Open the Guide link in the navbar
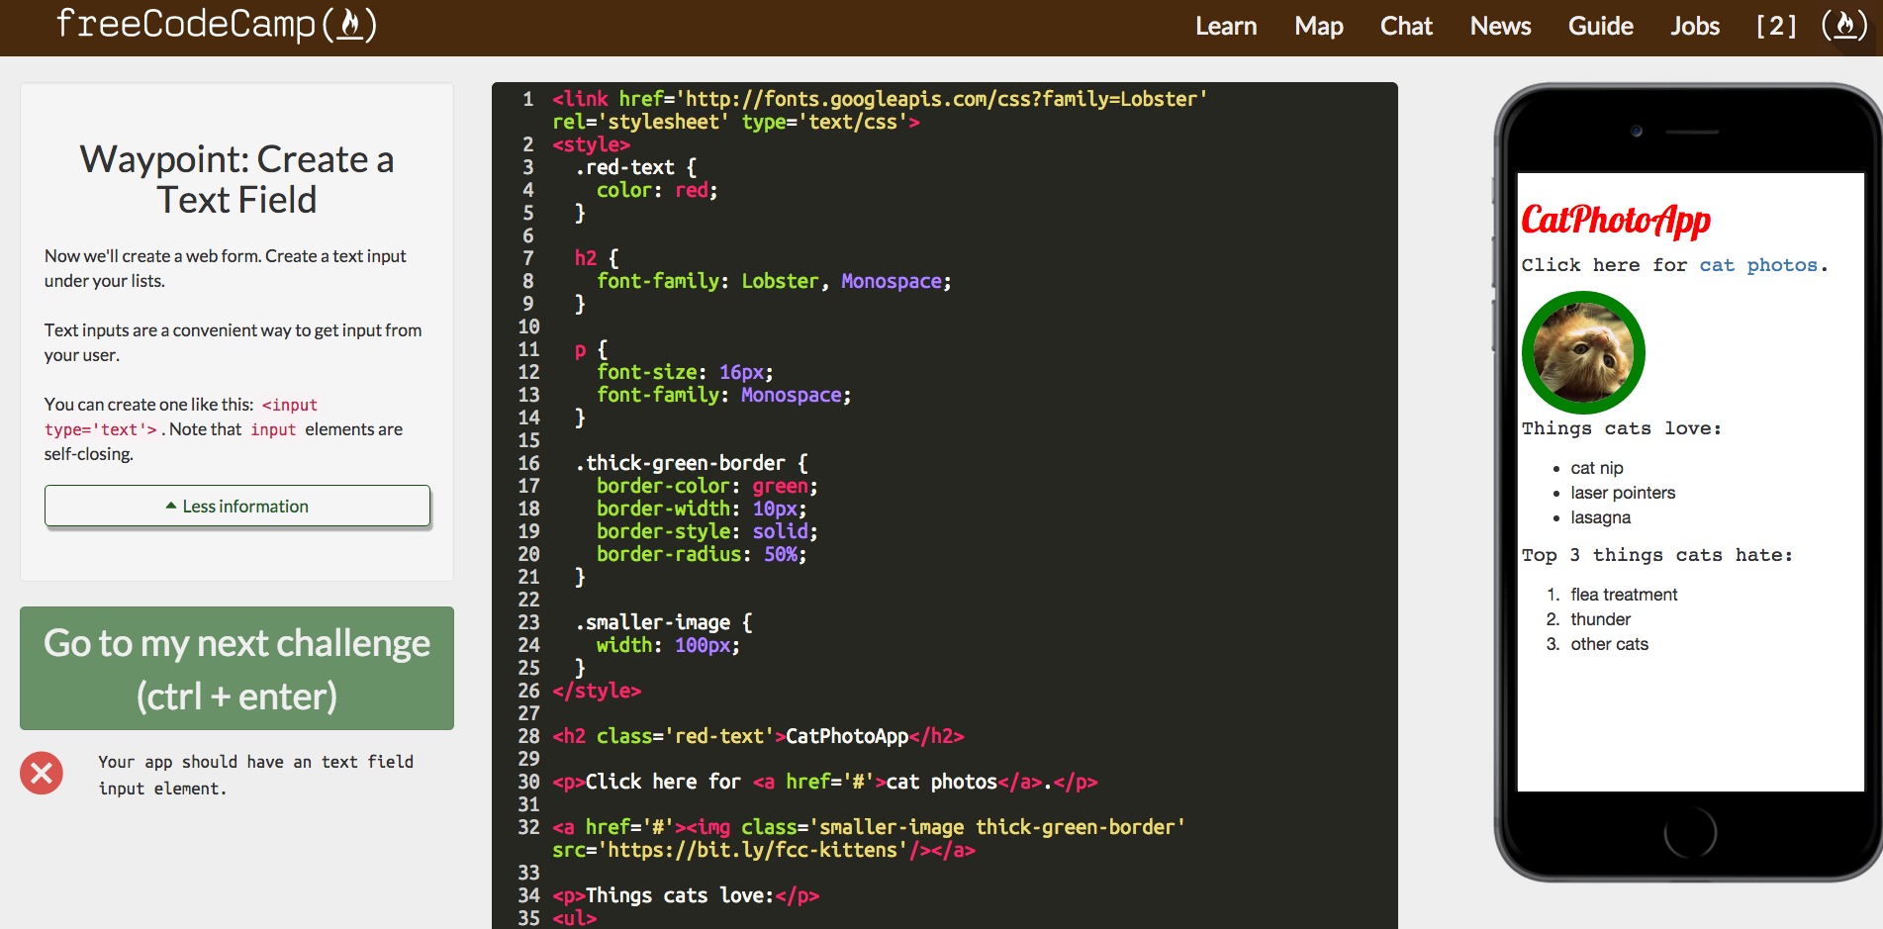1883x929 pixels. point(1600,27)
